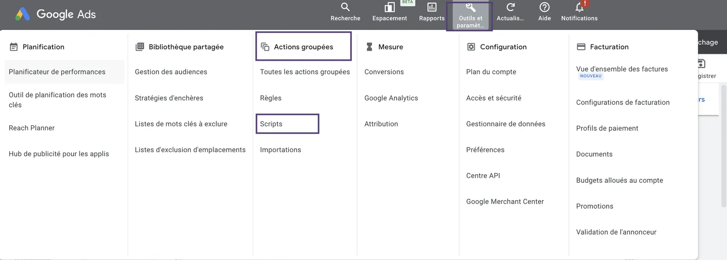Viewport: 727px width, 260px height.
Task: Open Importations
Action: (x=280, y=150)
